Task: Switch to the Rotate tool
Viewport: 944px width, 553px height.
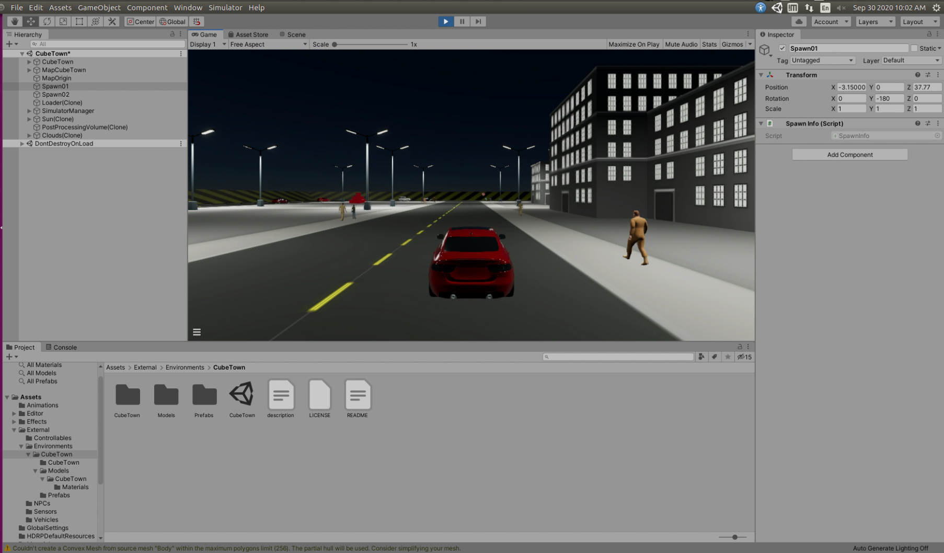Action: tap(47, 21)
